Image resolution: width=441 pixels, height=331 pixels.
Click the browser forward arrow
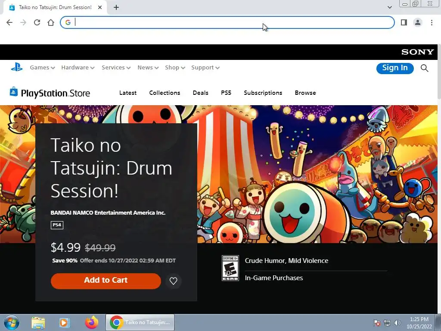pos(23,22)
